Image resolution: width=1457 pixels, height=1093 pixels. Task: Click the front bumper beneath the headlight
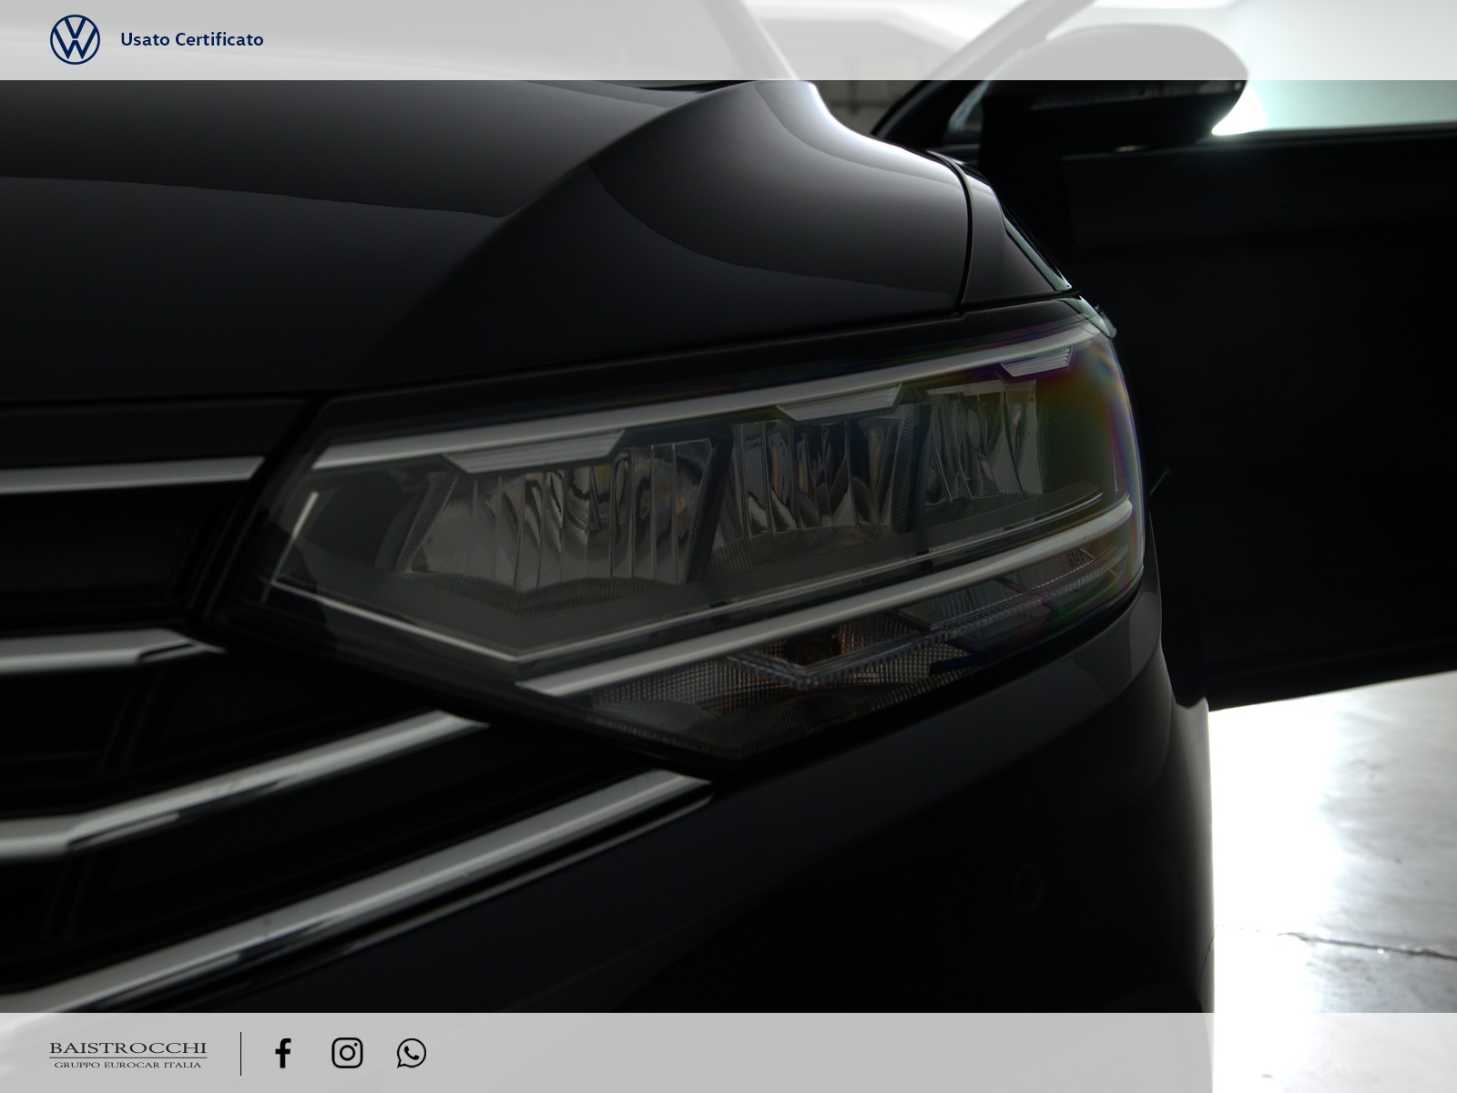[x=911, y=865]
